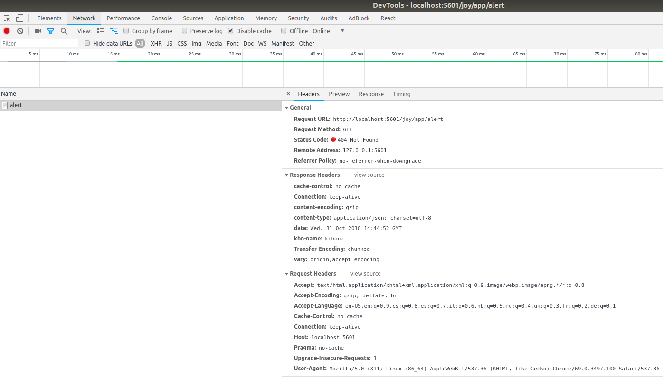View source of Request Headers
This screenshot has width=663, height=378.
pyautogui.click(x=365, y=273)
